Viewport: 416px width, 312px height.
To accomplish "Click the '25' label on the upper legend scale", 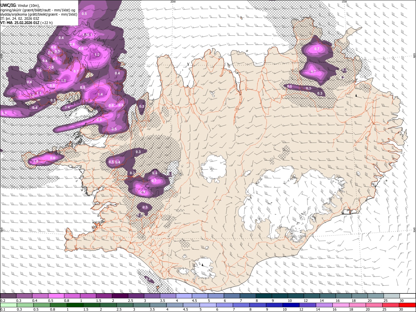I will pos(385,301).
